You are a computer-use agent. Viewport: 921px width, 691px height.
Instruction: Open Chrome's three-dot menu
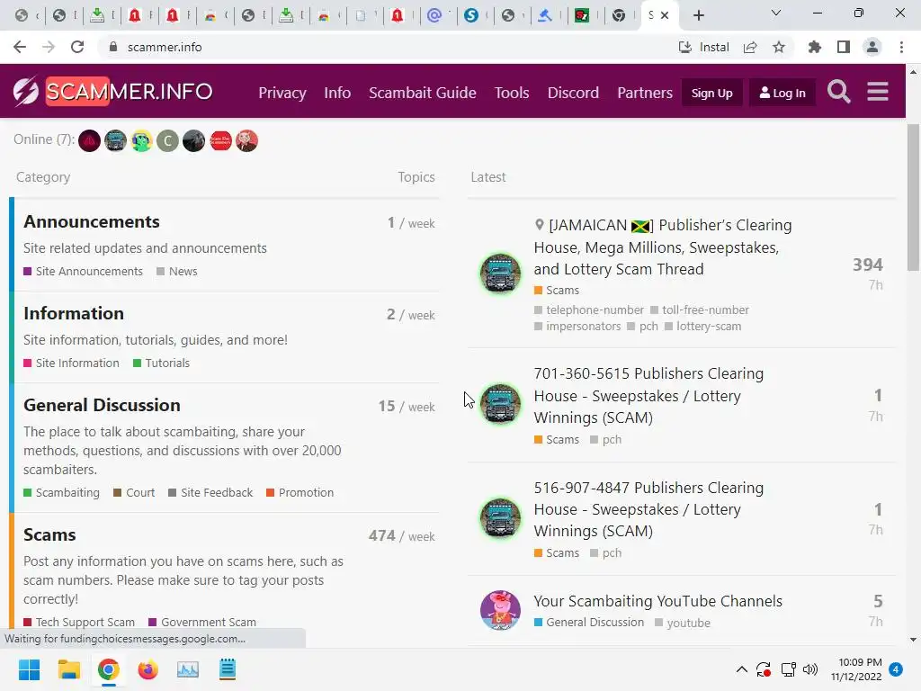[x=901, y=47]
